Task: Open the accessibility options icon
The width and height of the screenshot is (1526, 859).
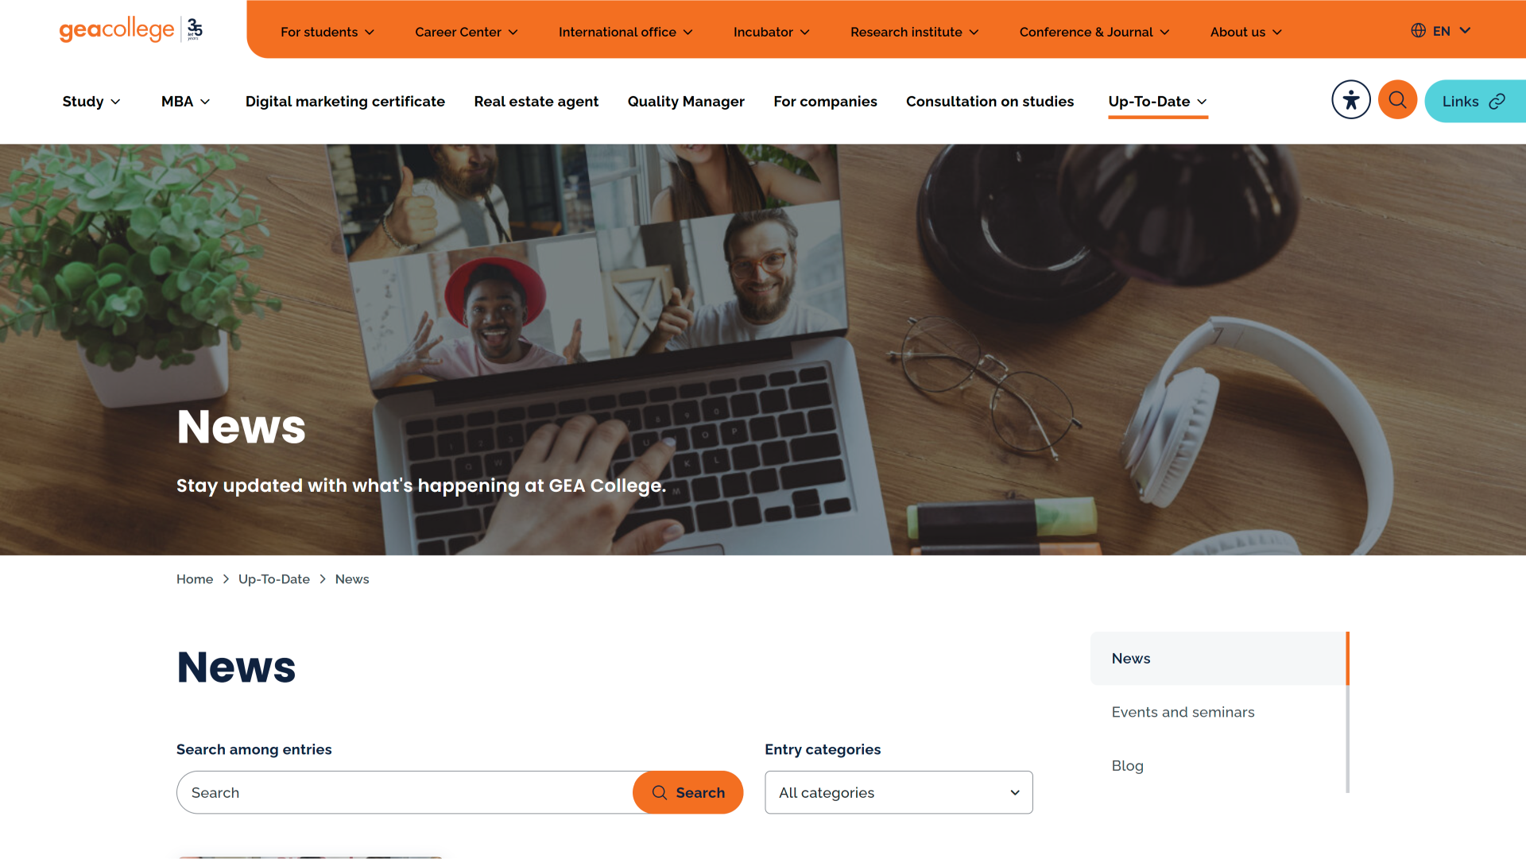Action: 1351,100
